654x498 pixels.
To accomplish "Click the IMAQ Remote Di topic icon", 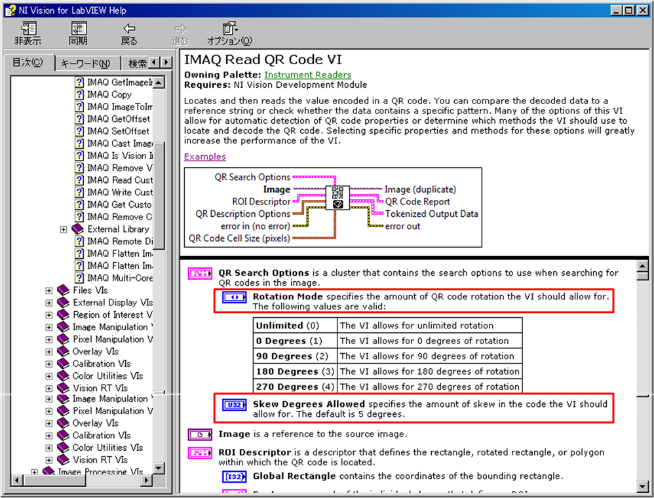I will pyautogui.click(x=79, y=241).
